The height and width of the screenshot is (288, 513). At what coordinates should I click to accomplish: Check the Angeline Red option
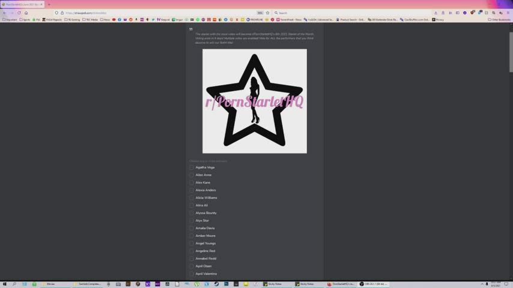point(192,251)
